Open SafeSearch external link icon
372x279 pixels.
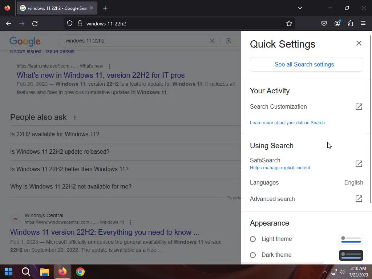[x=359, y=164]
